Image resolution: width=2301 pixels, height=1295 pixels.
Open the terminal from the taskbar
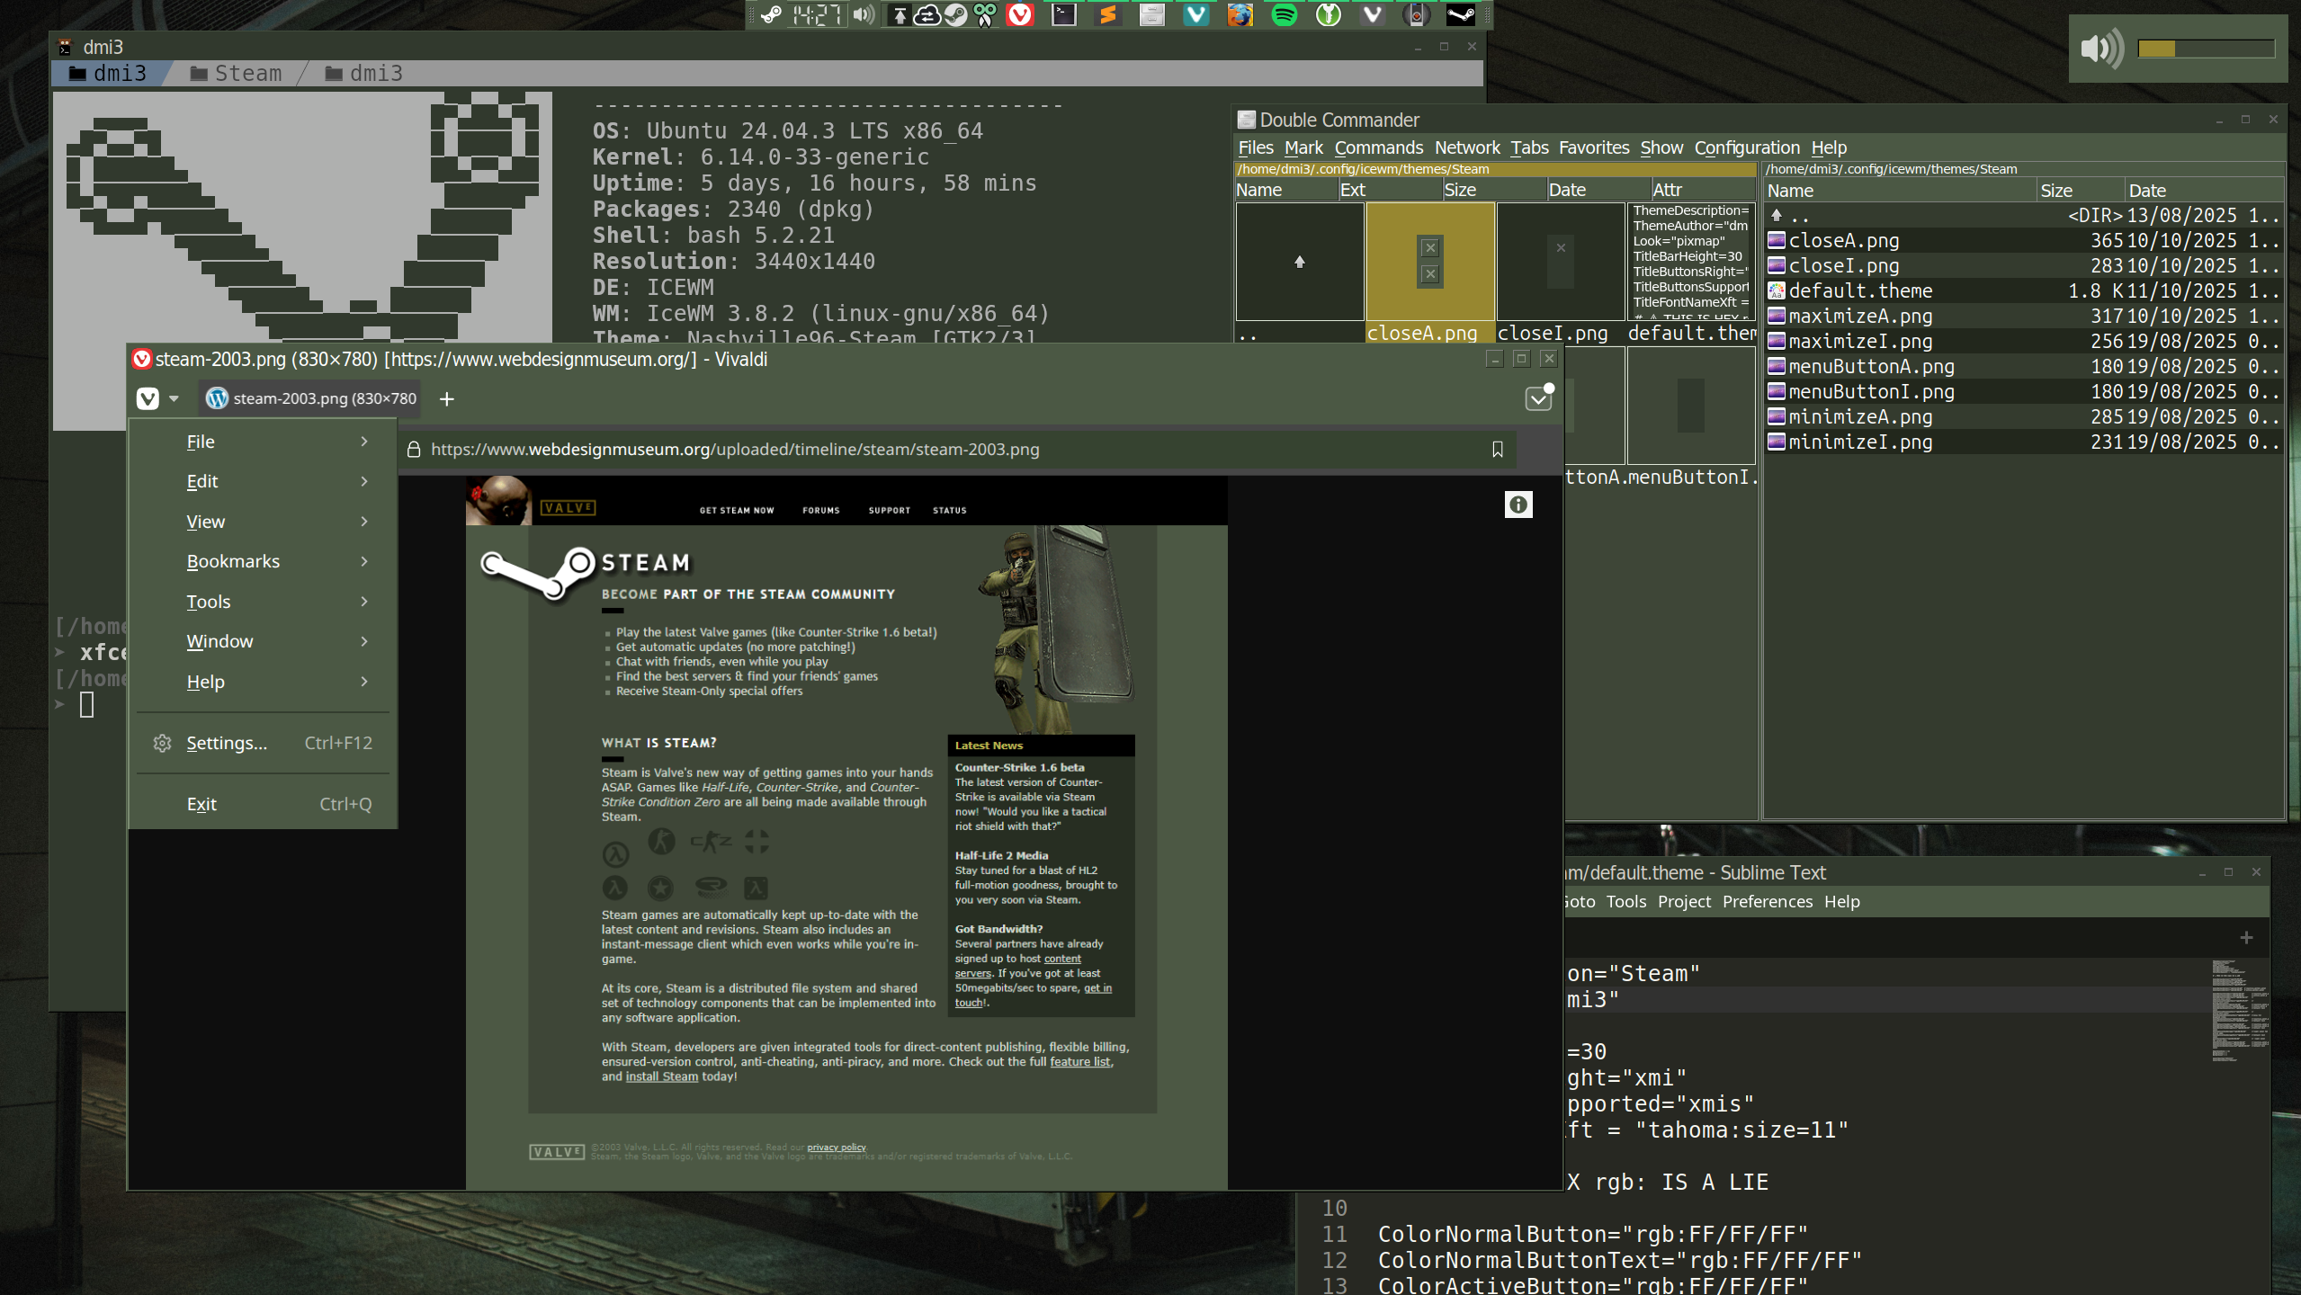[1063, 15]
